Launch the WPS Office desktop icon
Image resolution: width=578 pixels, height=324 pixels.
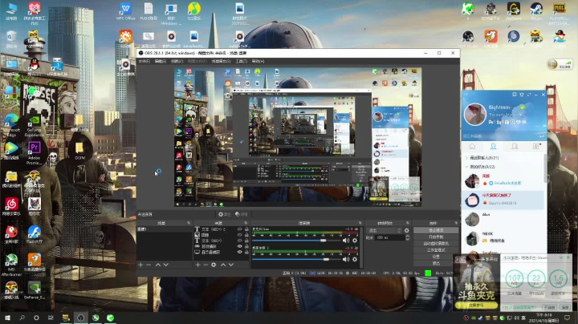coord(125,11)
